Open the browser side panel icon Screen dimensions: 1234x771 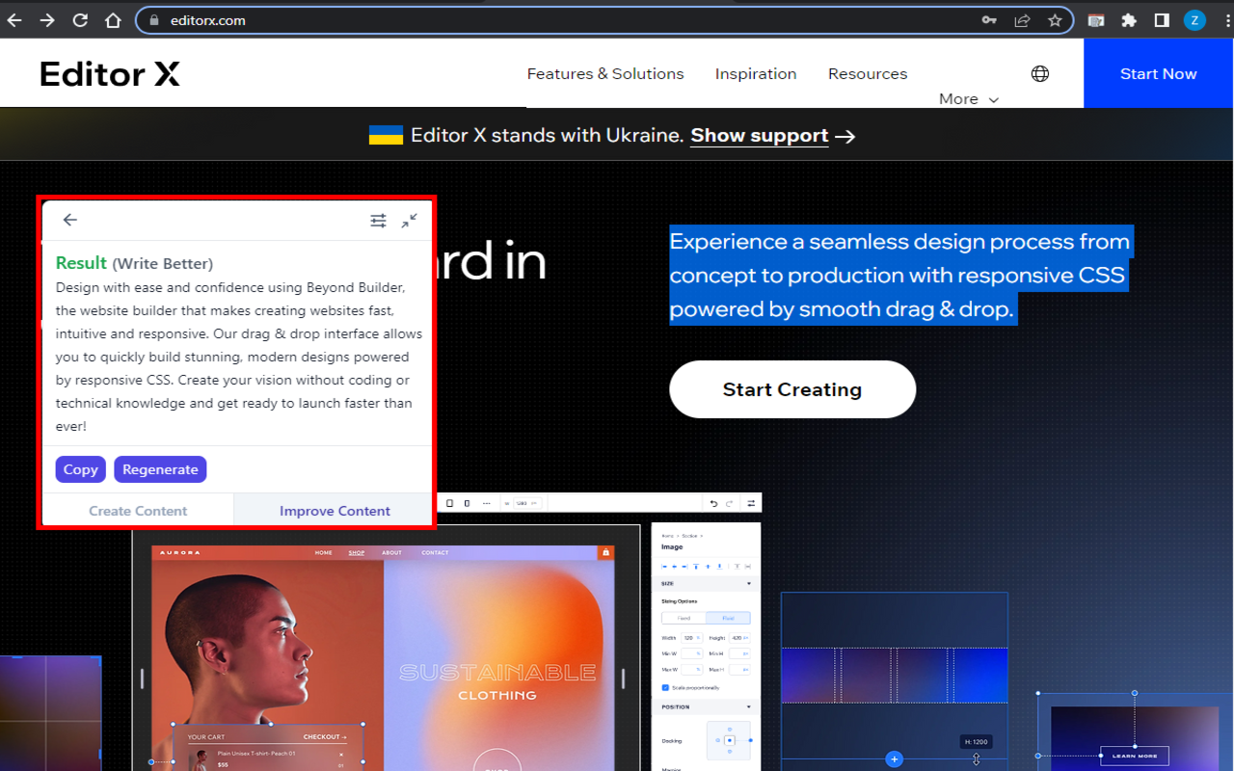point(1162,20)
